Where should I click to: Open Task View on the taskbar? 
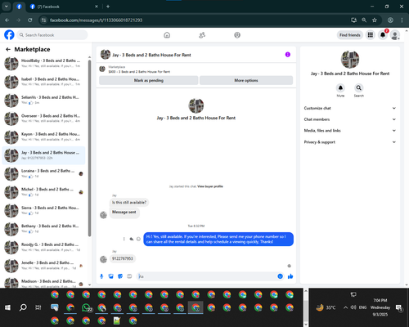click(x=38, y=307)
